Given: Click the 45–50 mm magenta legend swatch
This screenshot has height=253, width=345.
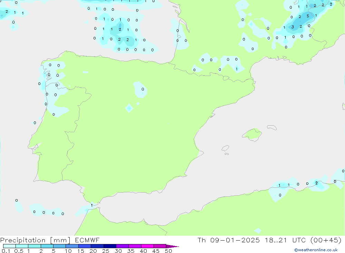Looking at the screenshot, I should (x=160, y=246).
